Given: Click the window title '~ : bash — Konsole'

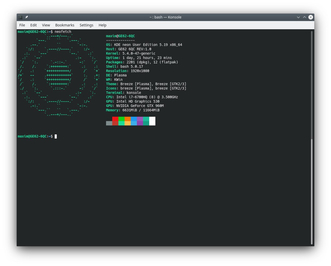Looking at the screenshot, I should tap(165, 17).
